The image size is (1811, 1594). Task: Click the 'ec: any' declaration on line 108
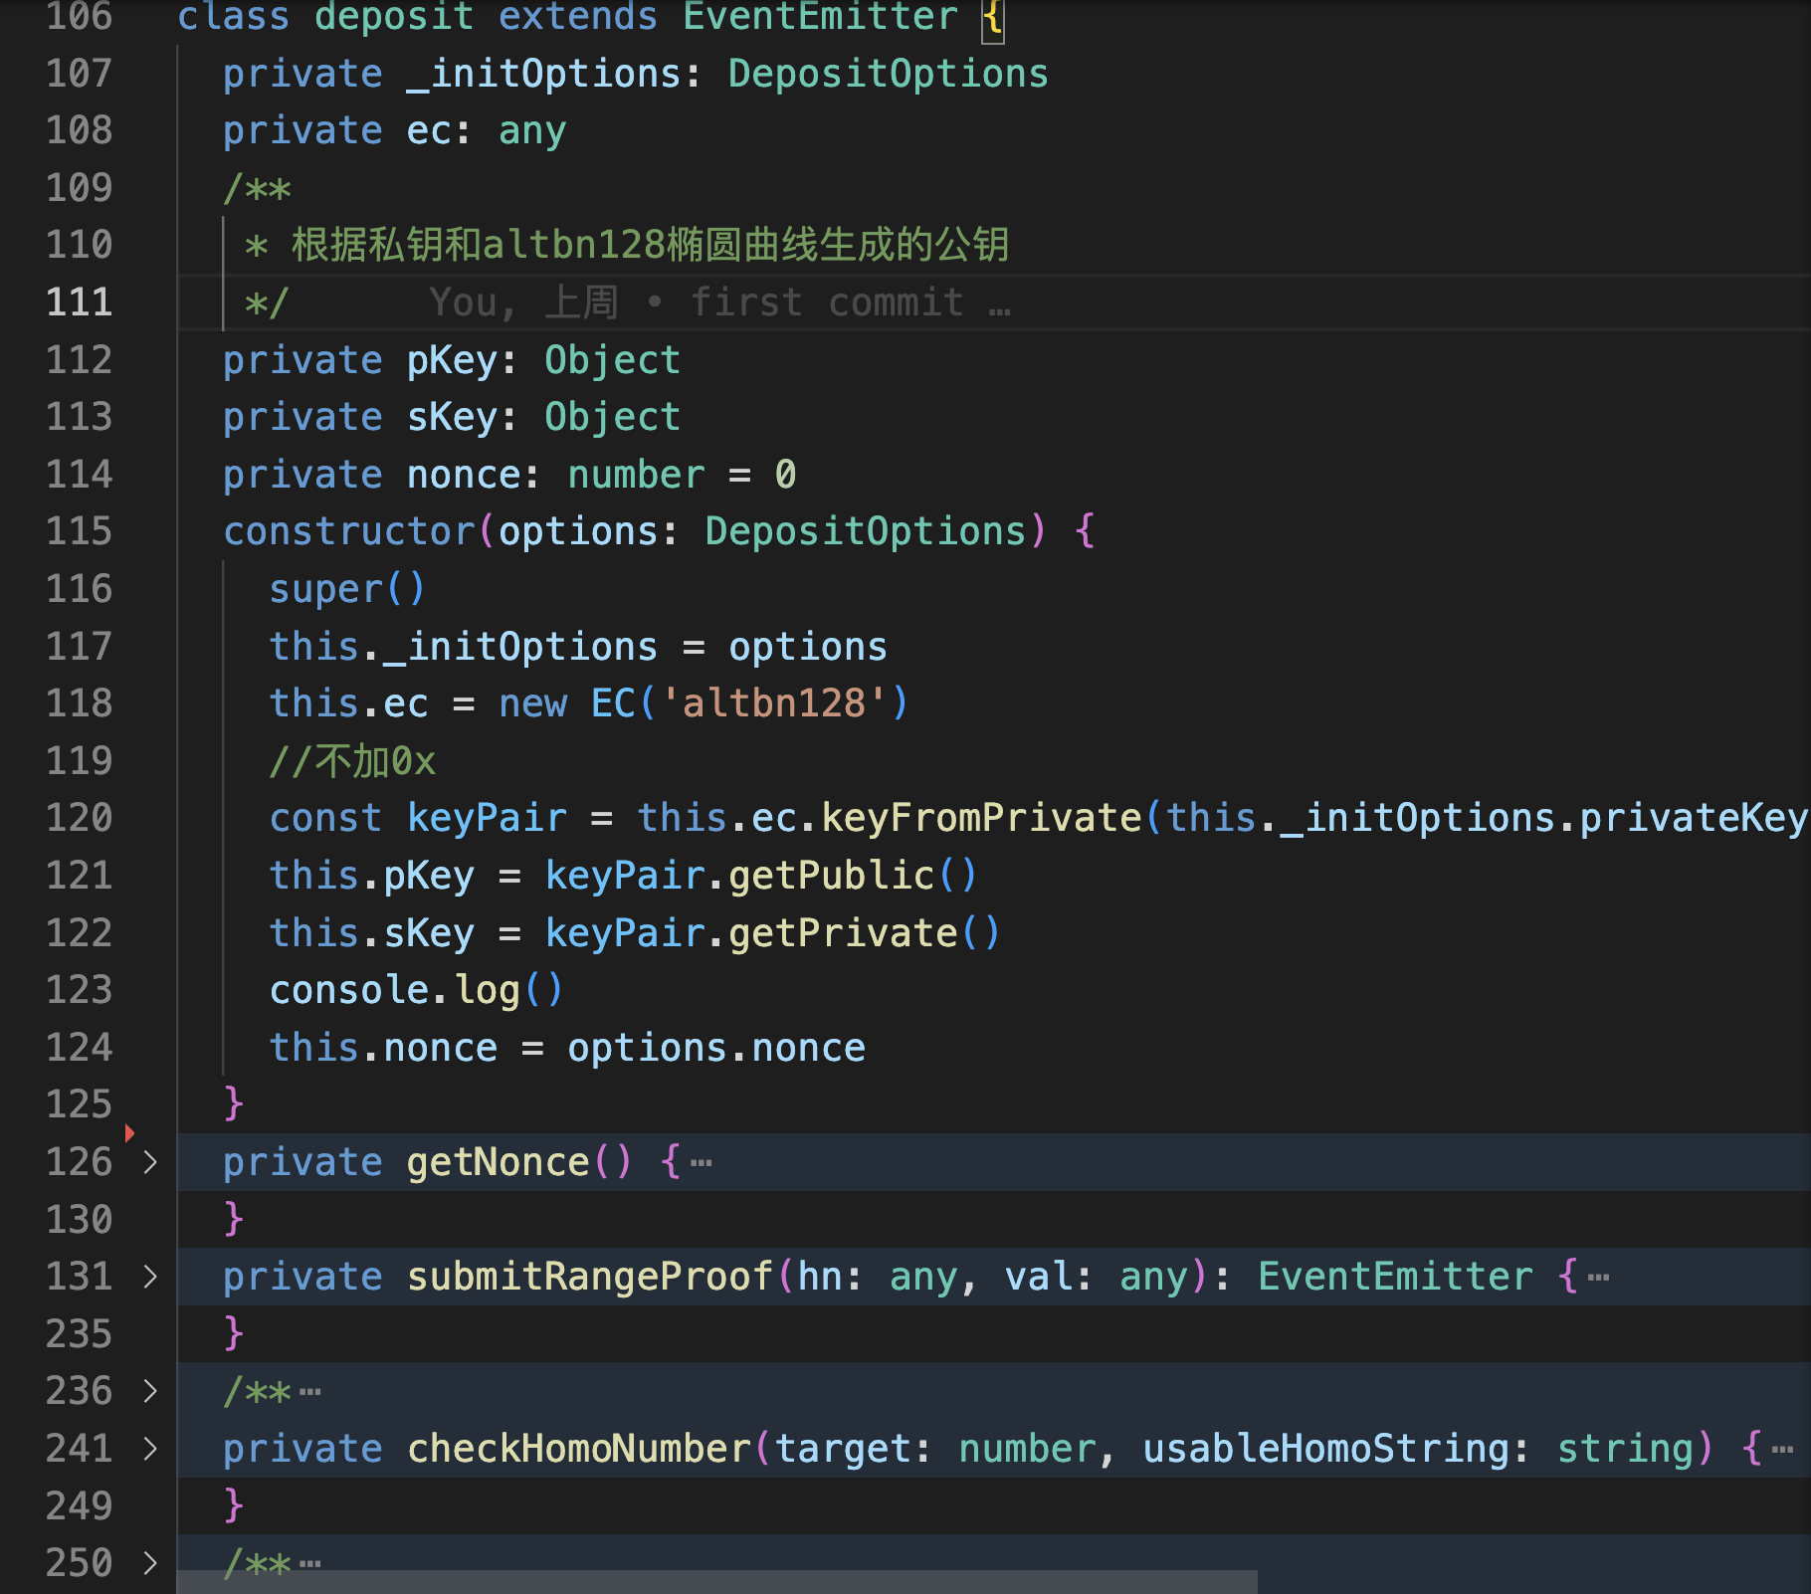point(487,130)
